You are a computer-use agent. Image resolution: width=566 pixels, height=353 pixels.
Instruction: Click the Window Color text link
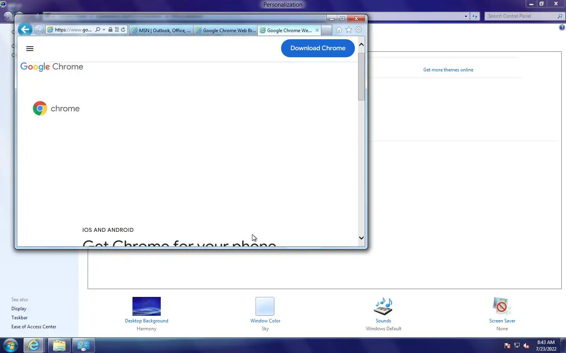(x=265, y=321)
